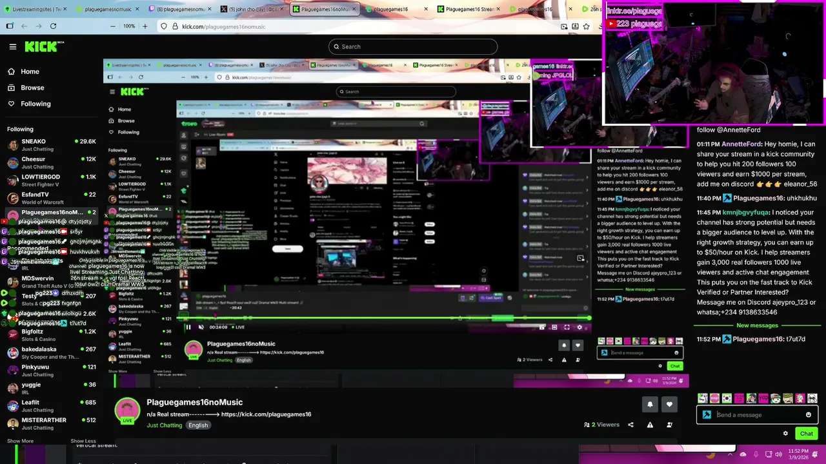Open the kick.com/plaguegames16 link
This screenshot has height=464, width=826.
(266, 414)
